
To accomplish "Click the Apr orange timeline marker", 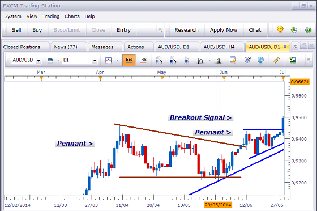I will click(x=100, y=78).
